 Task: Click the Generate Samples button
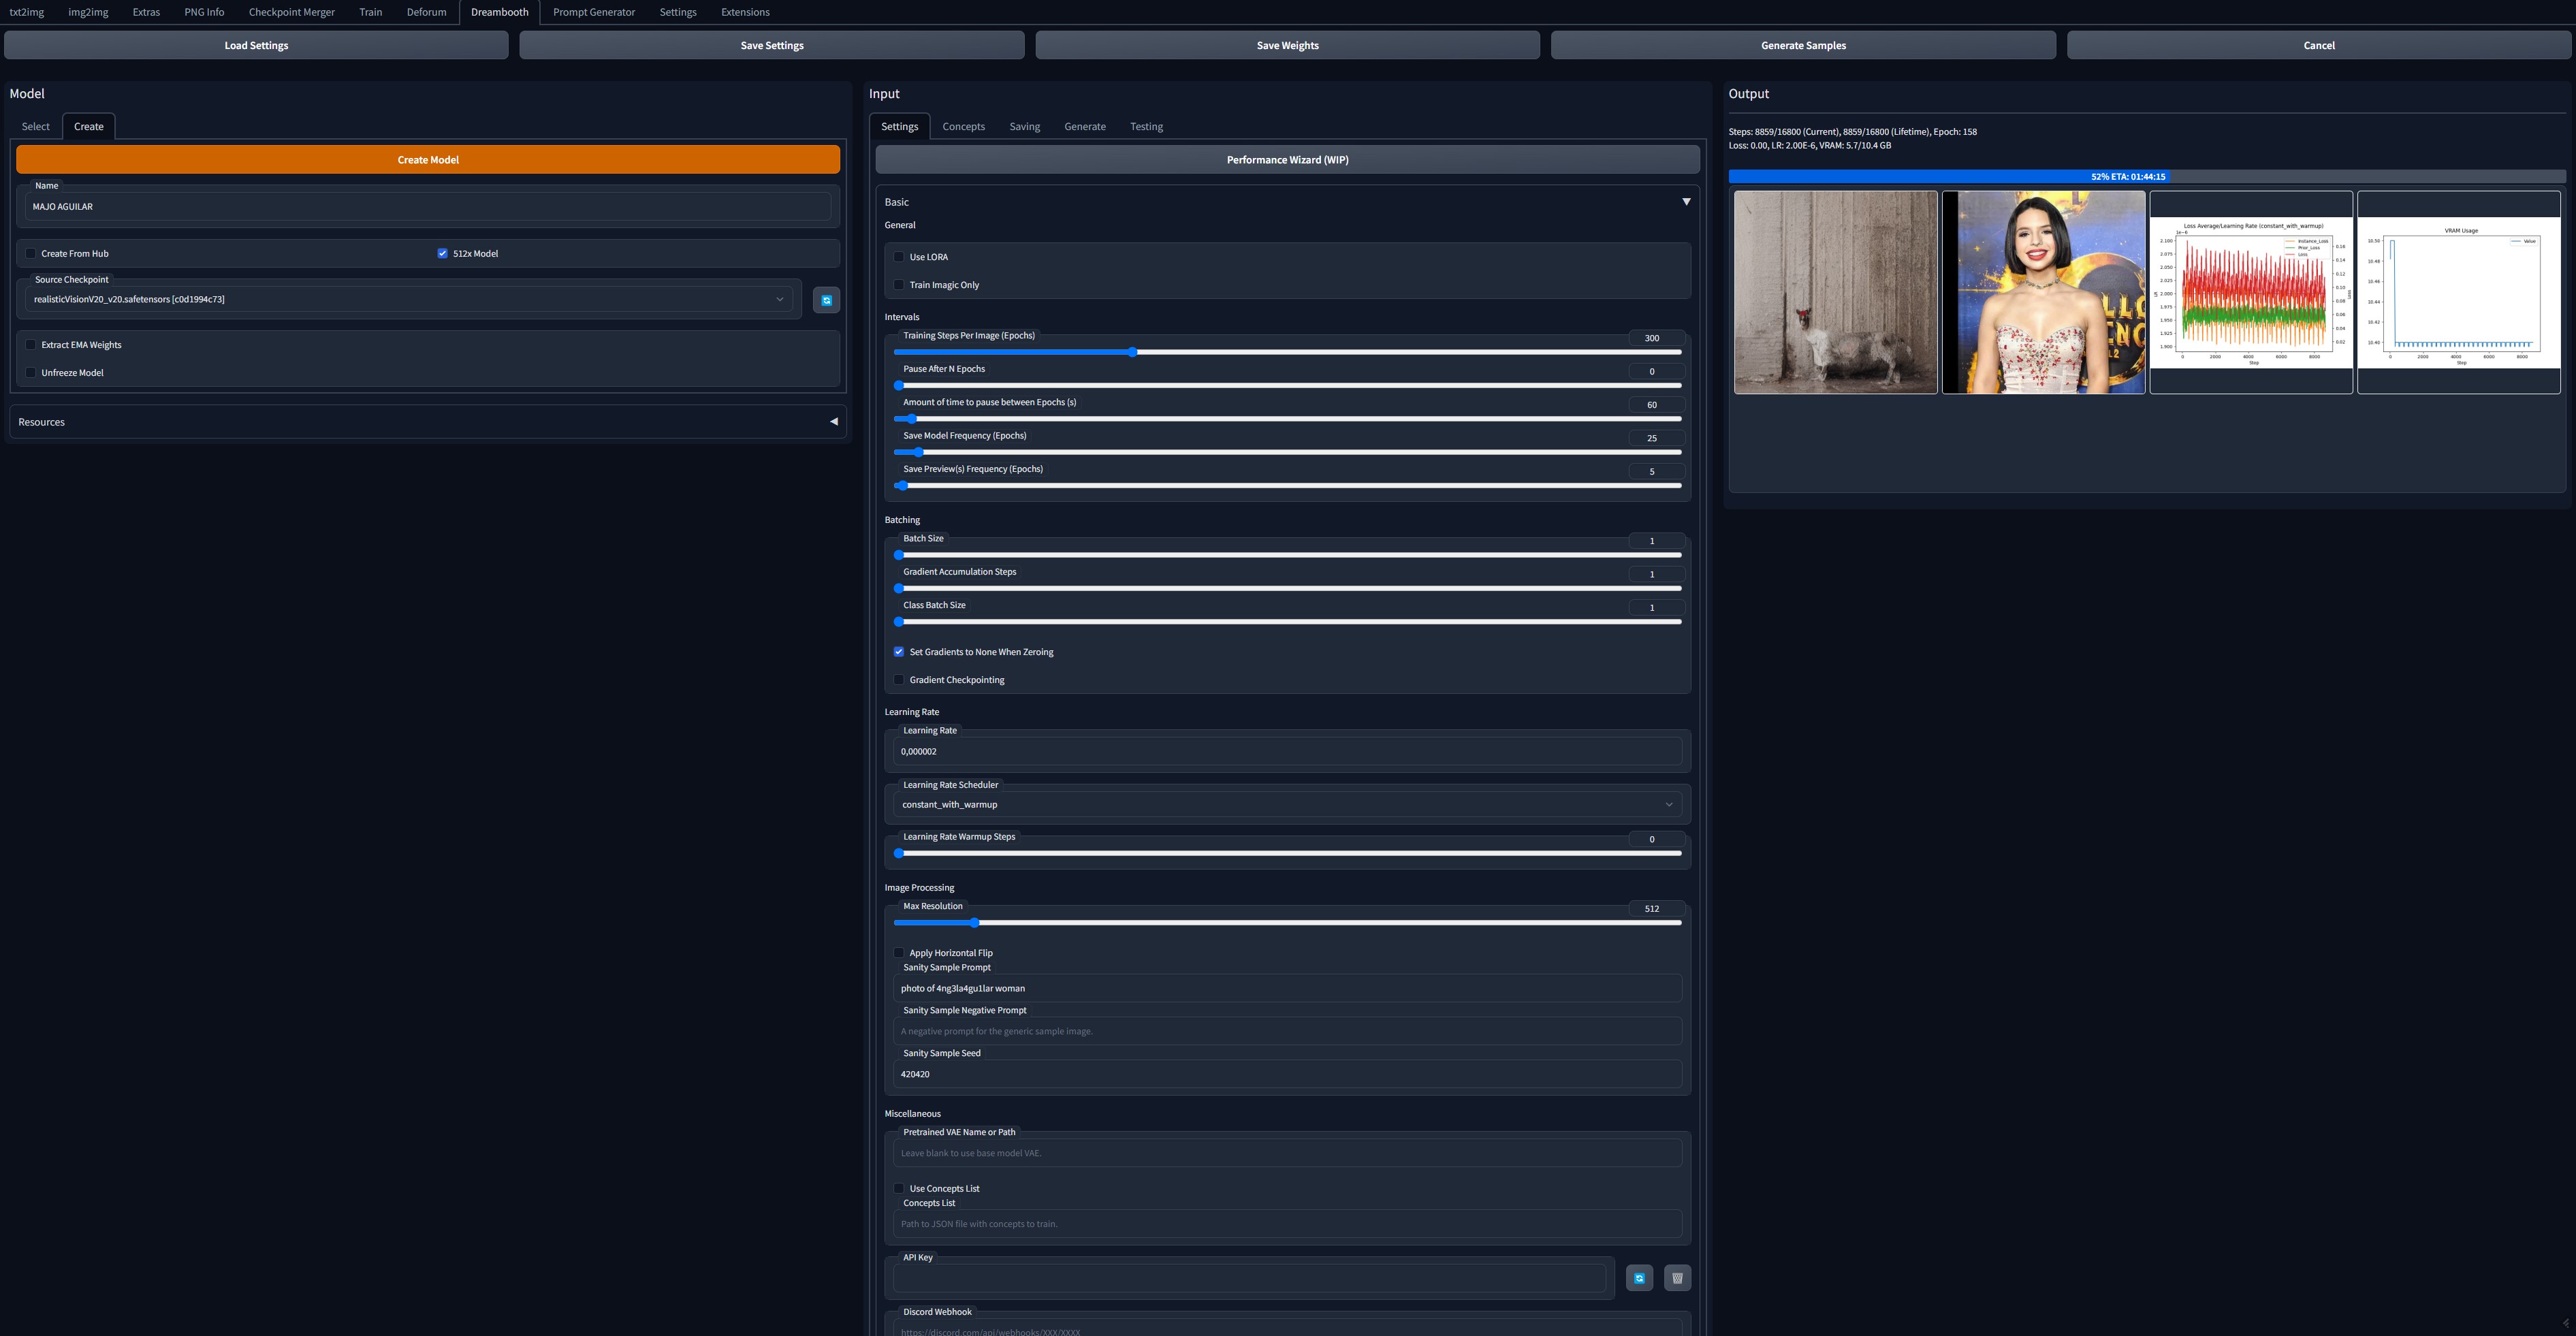[x=1803, y=45]
